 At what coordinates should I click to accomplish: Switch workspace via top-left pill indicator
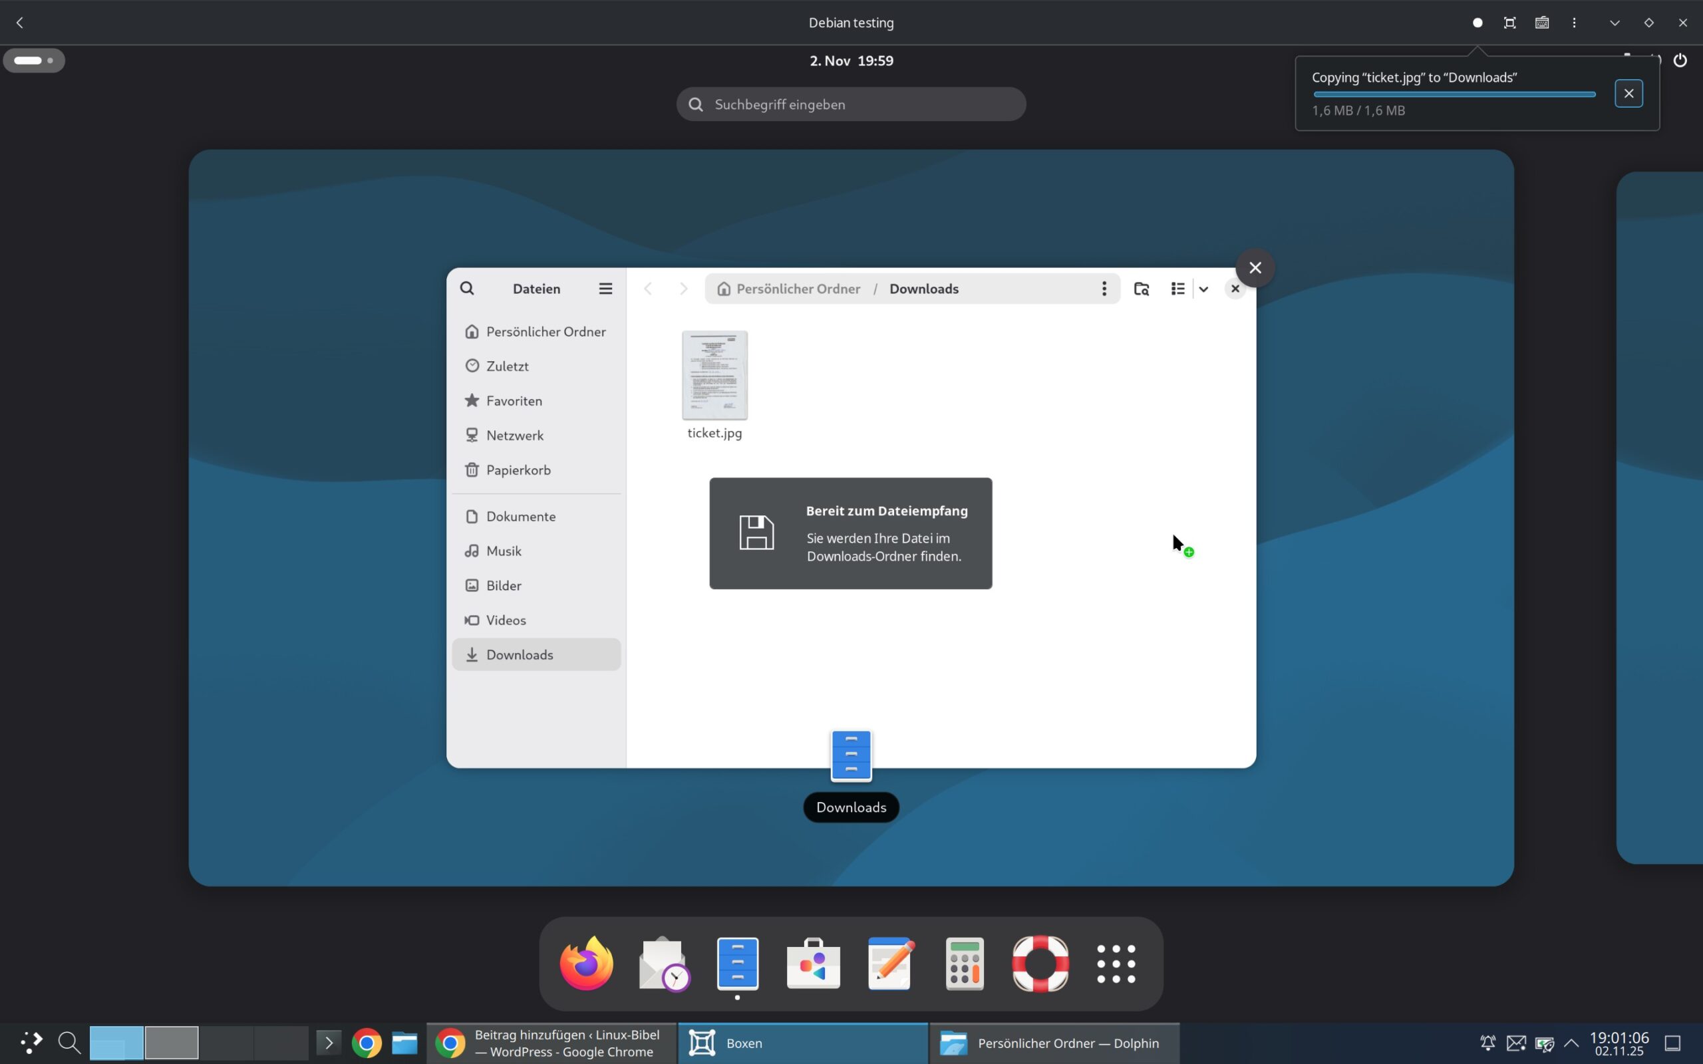tap(34, 61)
